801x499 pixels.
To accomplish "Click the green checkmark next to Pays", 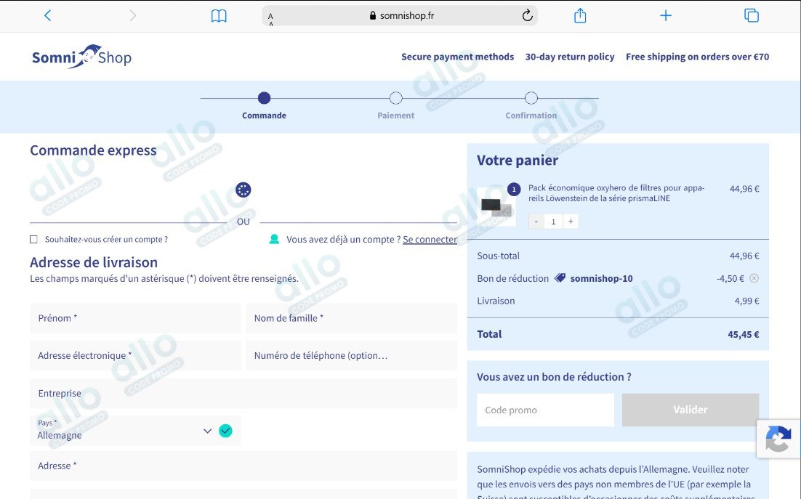I will pyautogui.click(x=225, y=431).
